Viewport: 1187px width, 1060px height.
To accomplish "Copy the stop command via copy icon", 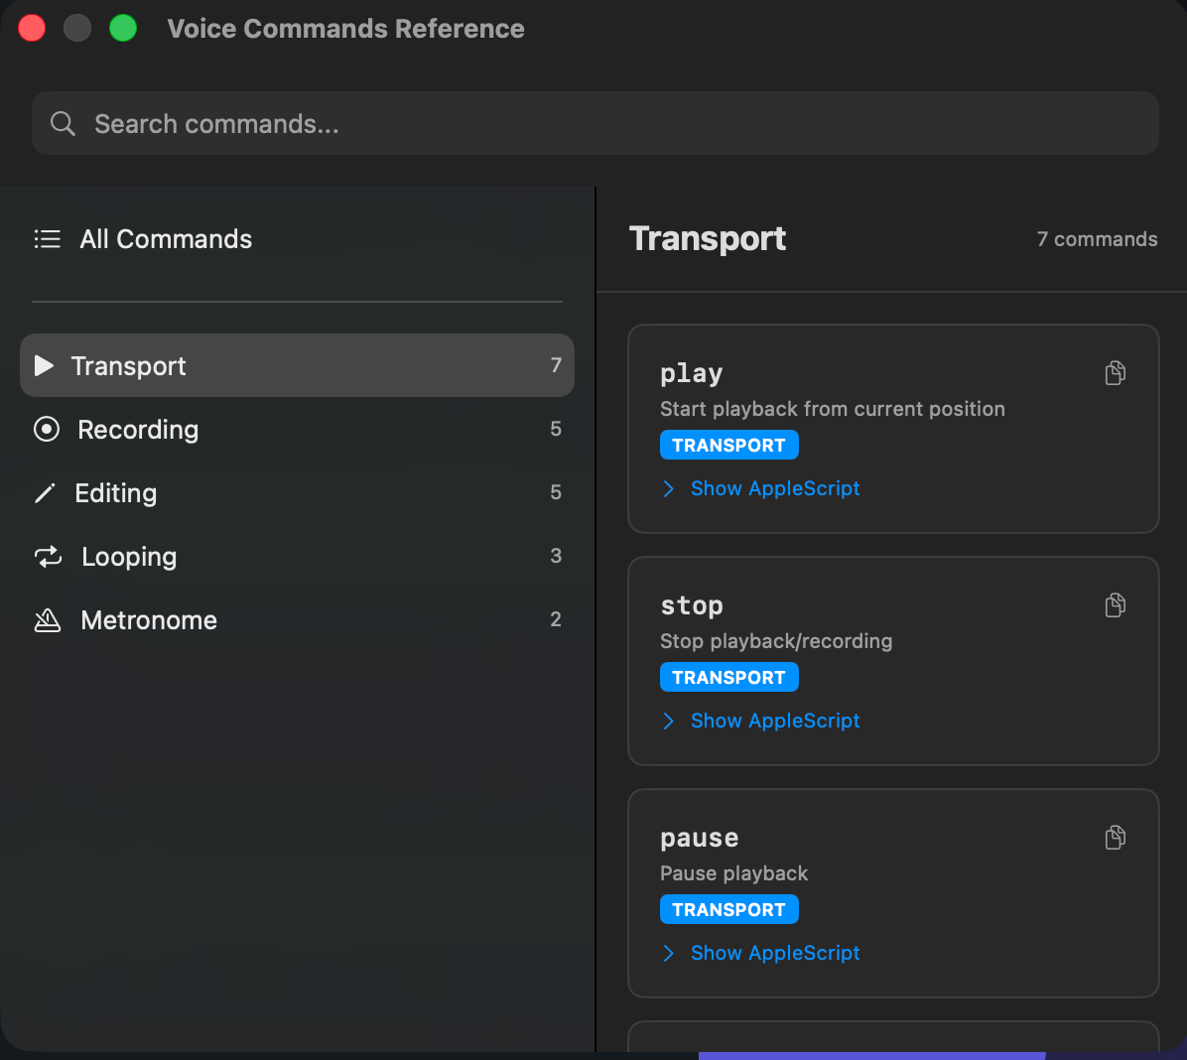I will point(1116,604).
